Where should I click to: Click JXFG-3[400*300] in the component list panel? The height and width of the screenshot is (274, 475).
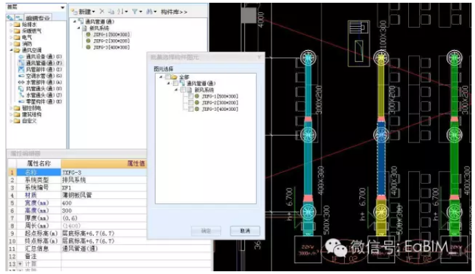pos(108,48)
